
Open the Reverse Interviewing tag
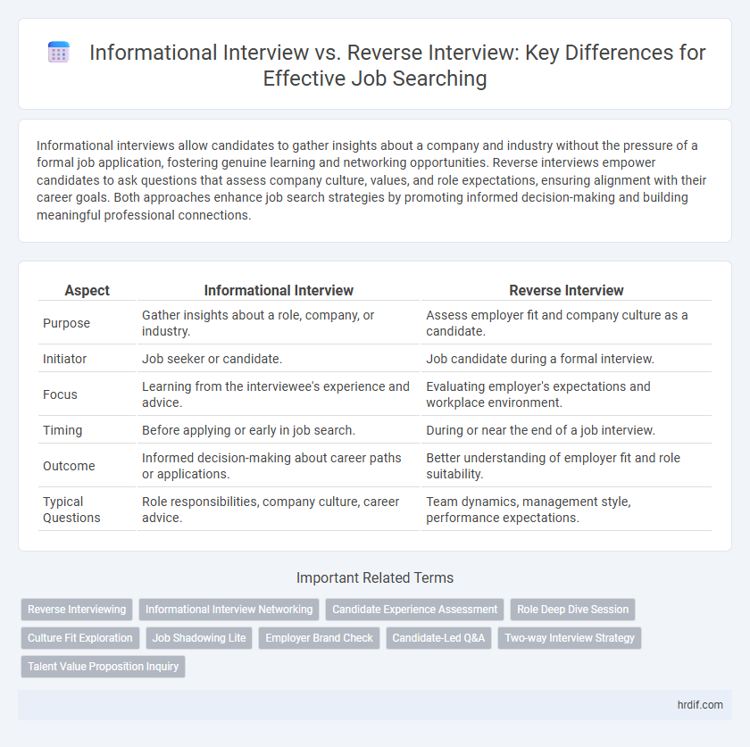pyautogui.click(x=77, y=610)
